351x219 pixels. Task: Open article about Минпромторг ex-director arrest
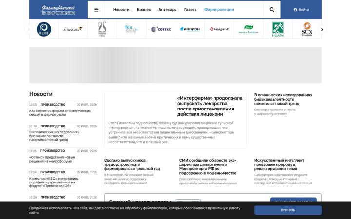(208, 166)
